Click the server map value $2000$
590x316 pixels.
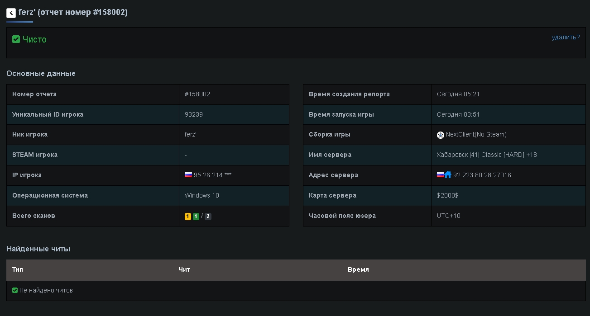tap(447, 196)
